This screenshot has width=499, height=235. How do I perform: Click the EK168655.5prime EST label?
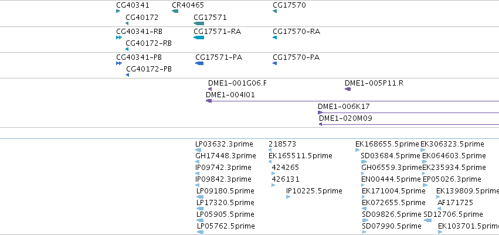coord(387,144)
